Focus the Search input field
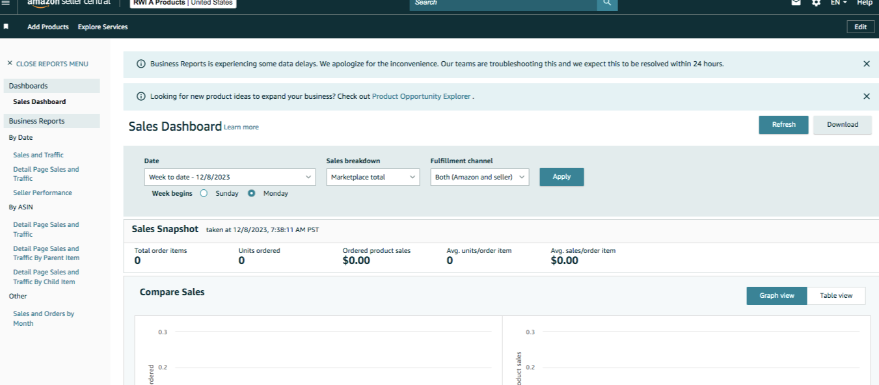879x385 pixels. pyautogui.click(x=503, y=3)
